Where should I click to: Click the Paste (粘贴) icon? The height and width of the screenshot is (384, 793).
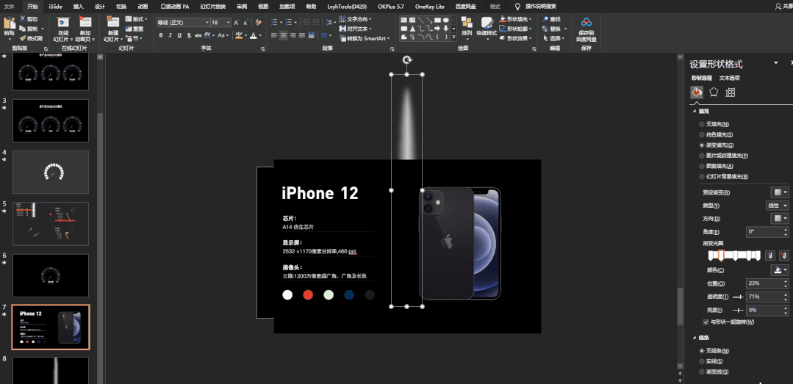pos(9,23)
